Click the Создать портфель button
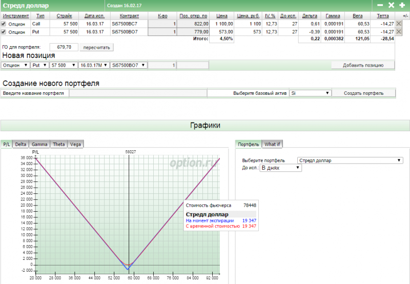 pyautogui.click(x=364, y=93)
